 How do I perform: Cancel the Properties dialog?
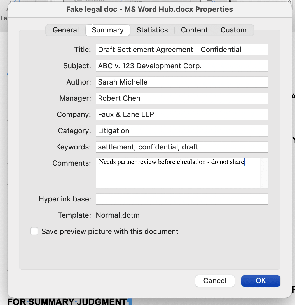215,281
